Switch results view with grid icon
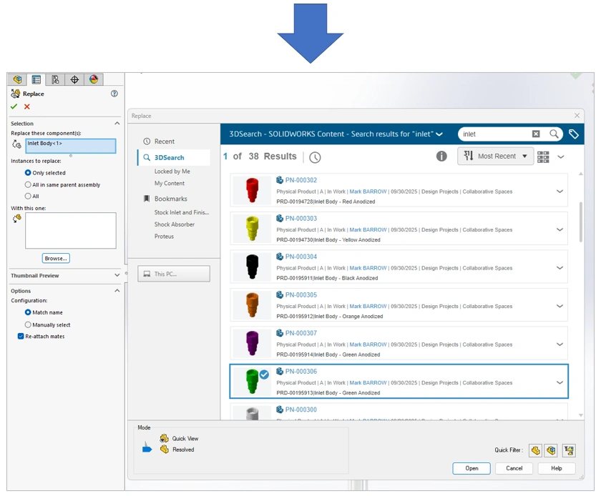This screenshot has width=601, height=496. (543, 157)
